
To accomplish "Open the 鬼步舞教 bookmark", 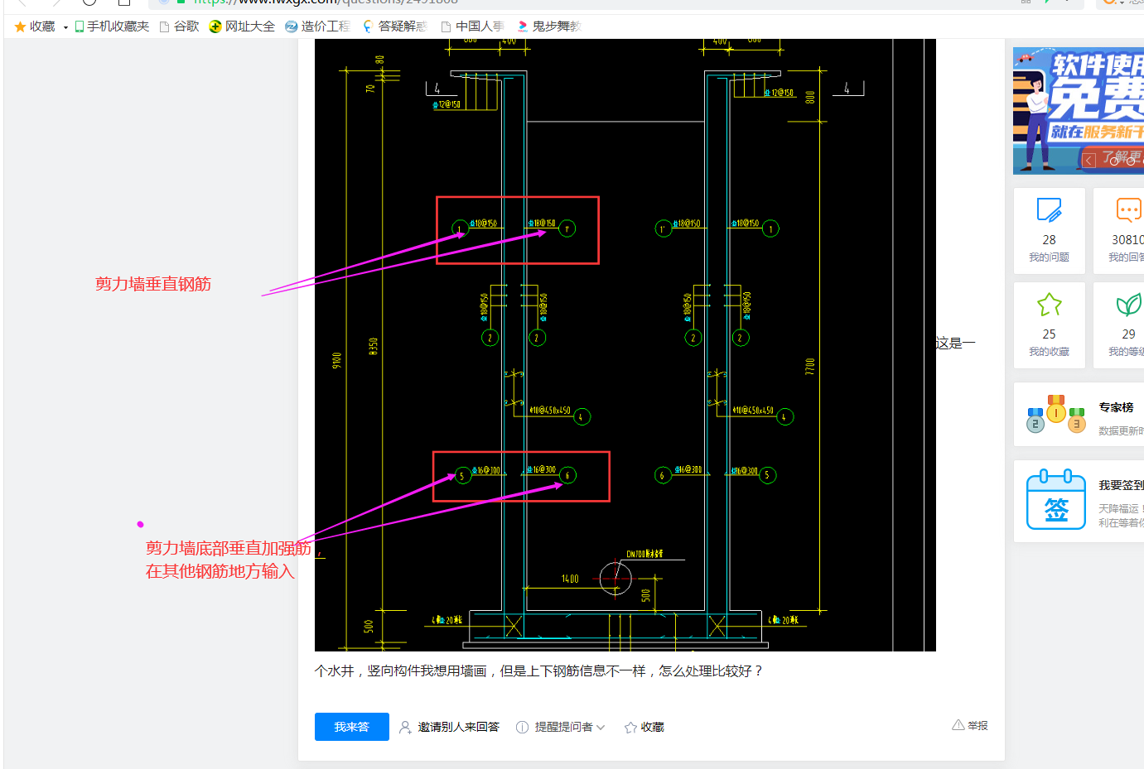I will click(548, 26).
